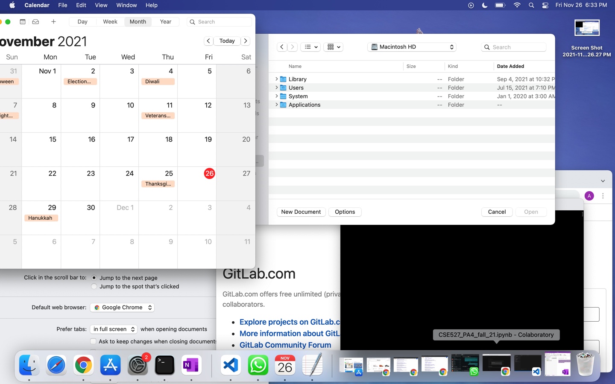Open the OneNote app icon in the Dock
Viewport: 615px width, 384px height.
[x=191, y=366]
